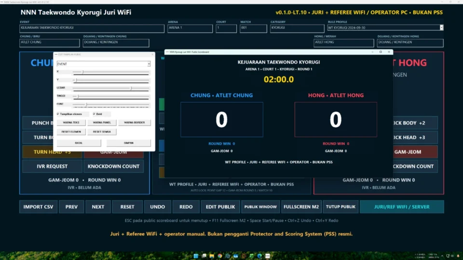
Task: Click the WARNA BORDER button
Action: click(x=135, y=122)
